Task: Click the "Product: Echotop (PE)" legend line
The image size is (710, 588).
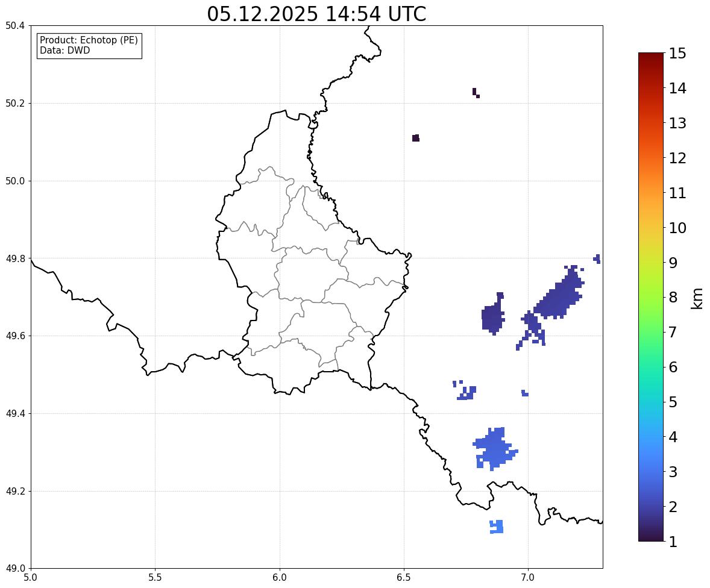Action: 89,40
